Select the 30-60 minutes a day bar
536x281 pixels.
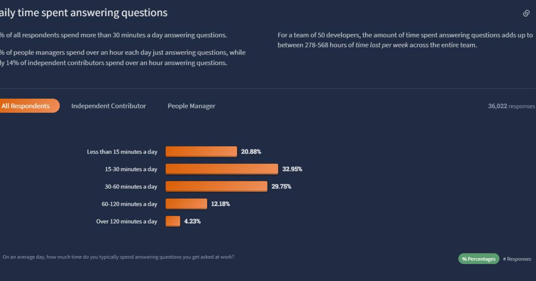216,186
